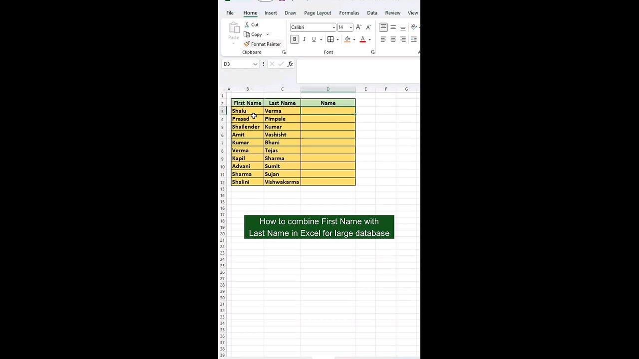
Task: Open the Calibri font name dropdown
Action: click(333, 27)
